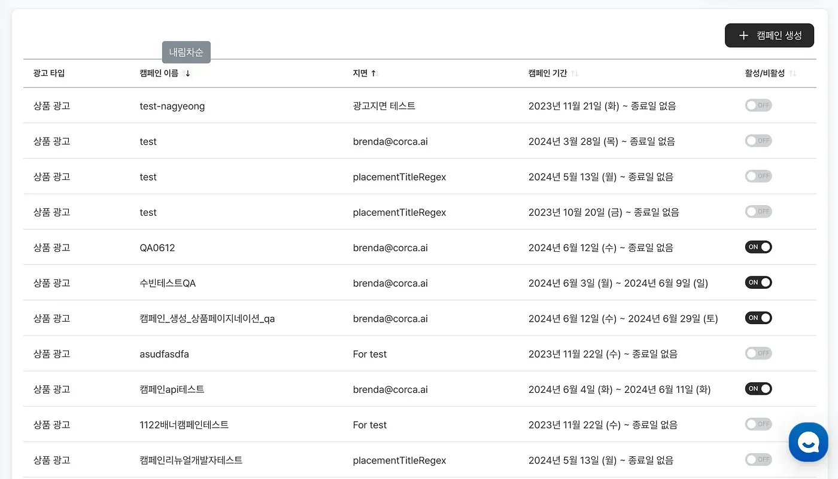
Task: Disable the 수빈테스트QA campaign toggle
Action: point(758,282)
